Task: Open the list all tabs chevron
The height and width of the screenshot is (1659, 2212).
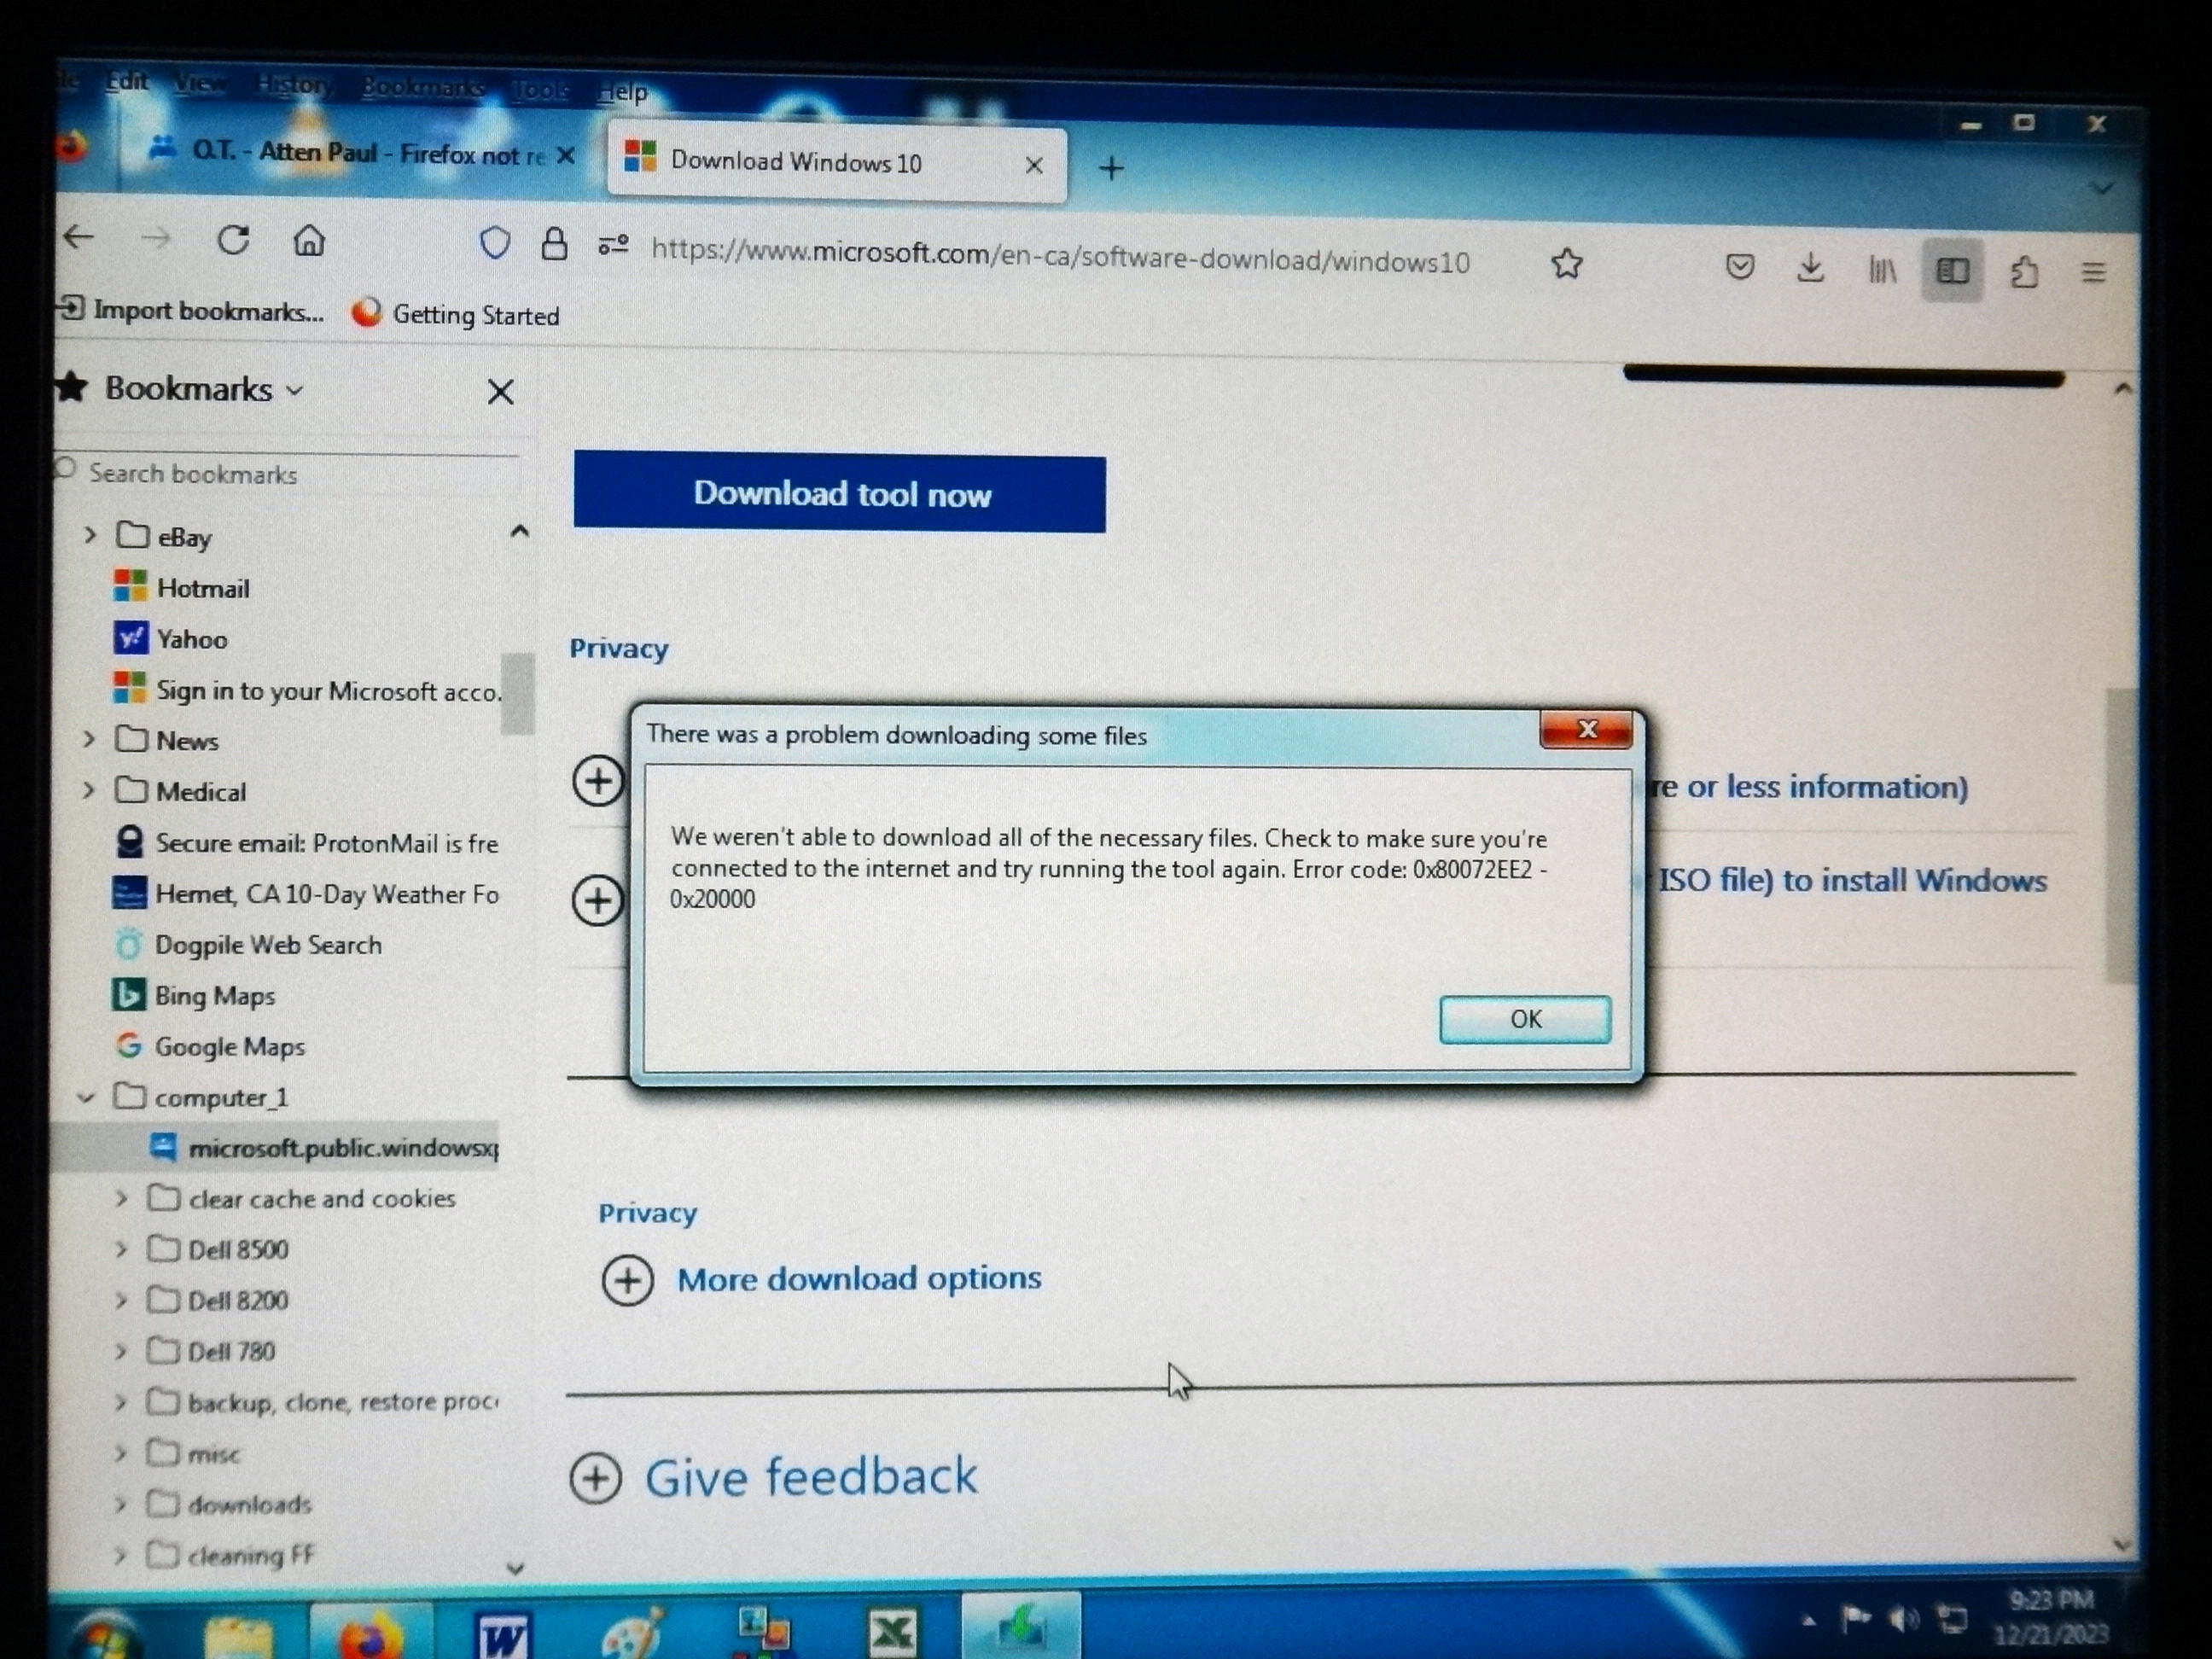Action: [x=2102, y=188]
